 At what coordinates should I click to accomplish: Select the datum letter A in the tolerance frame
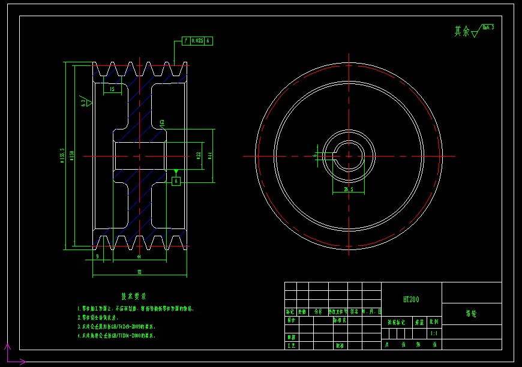point(208,41)
